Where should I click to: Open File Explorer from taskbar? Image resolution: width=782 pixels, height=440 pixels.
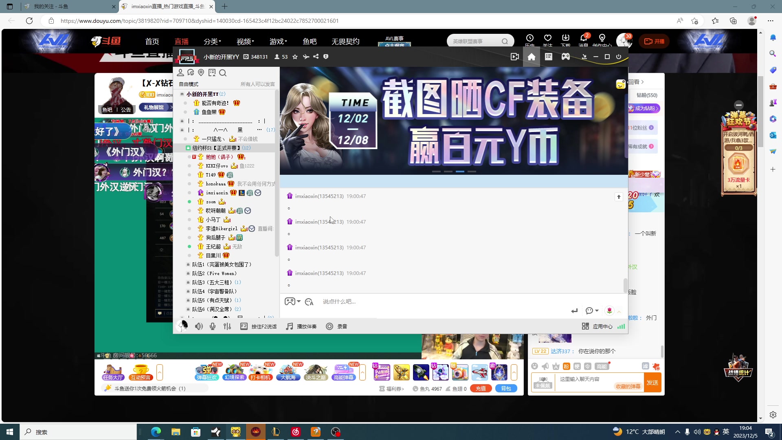tap(176, 432)
